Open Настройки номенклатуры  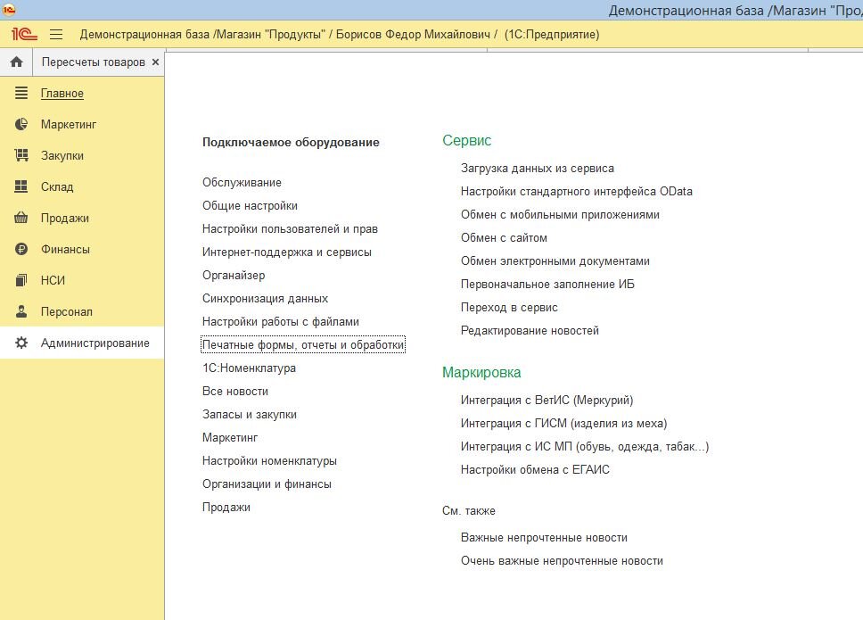[269, 461]
